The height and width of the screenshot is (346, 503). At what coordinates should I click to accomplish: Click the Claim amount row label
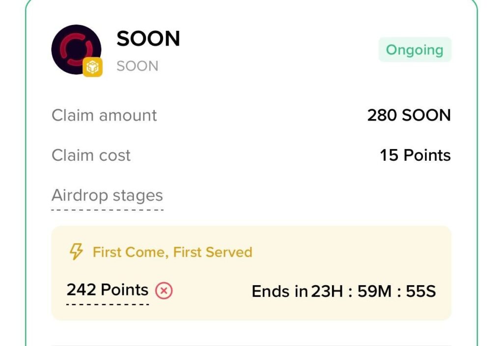click(x=104, y=115)
